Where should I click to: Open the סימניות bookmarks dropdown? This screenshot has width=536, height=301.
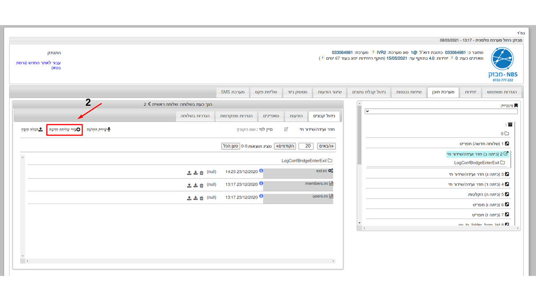441,111
